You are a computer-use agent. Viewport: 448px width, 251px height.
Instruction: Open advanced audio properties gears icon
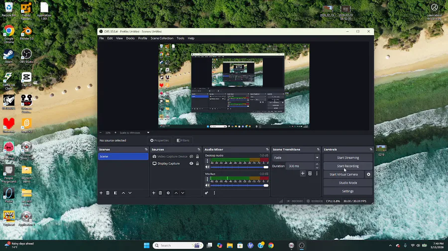207,193
